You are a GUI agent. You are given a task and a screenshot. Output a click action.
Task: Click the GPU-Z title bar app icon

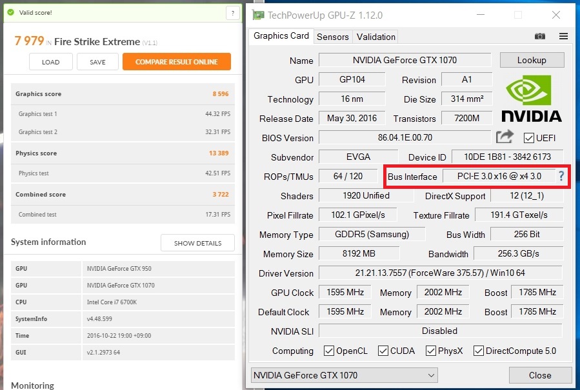pyautogui.click(x=258, y=15)
